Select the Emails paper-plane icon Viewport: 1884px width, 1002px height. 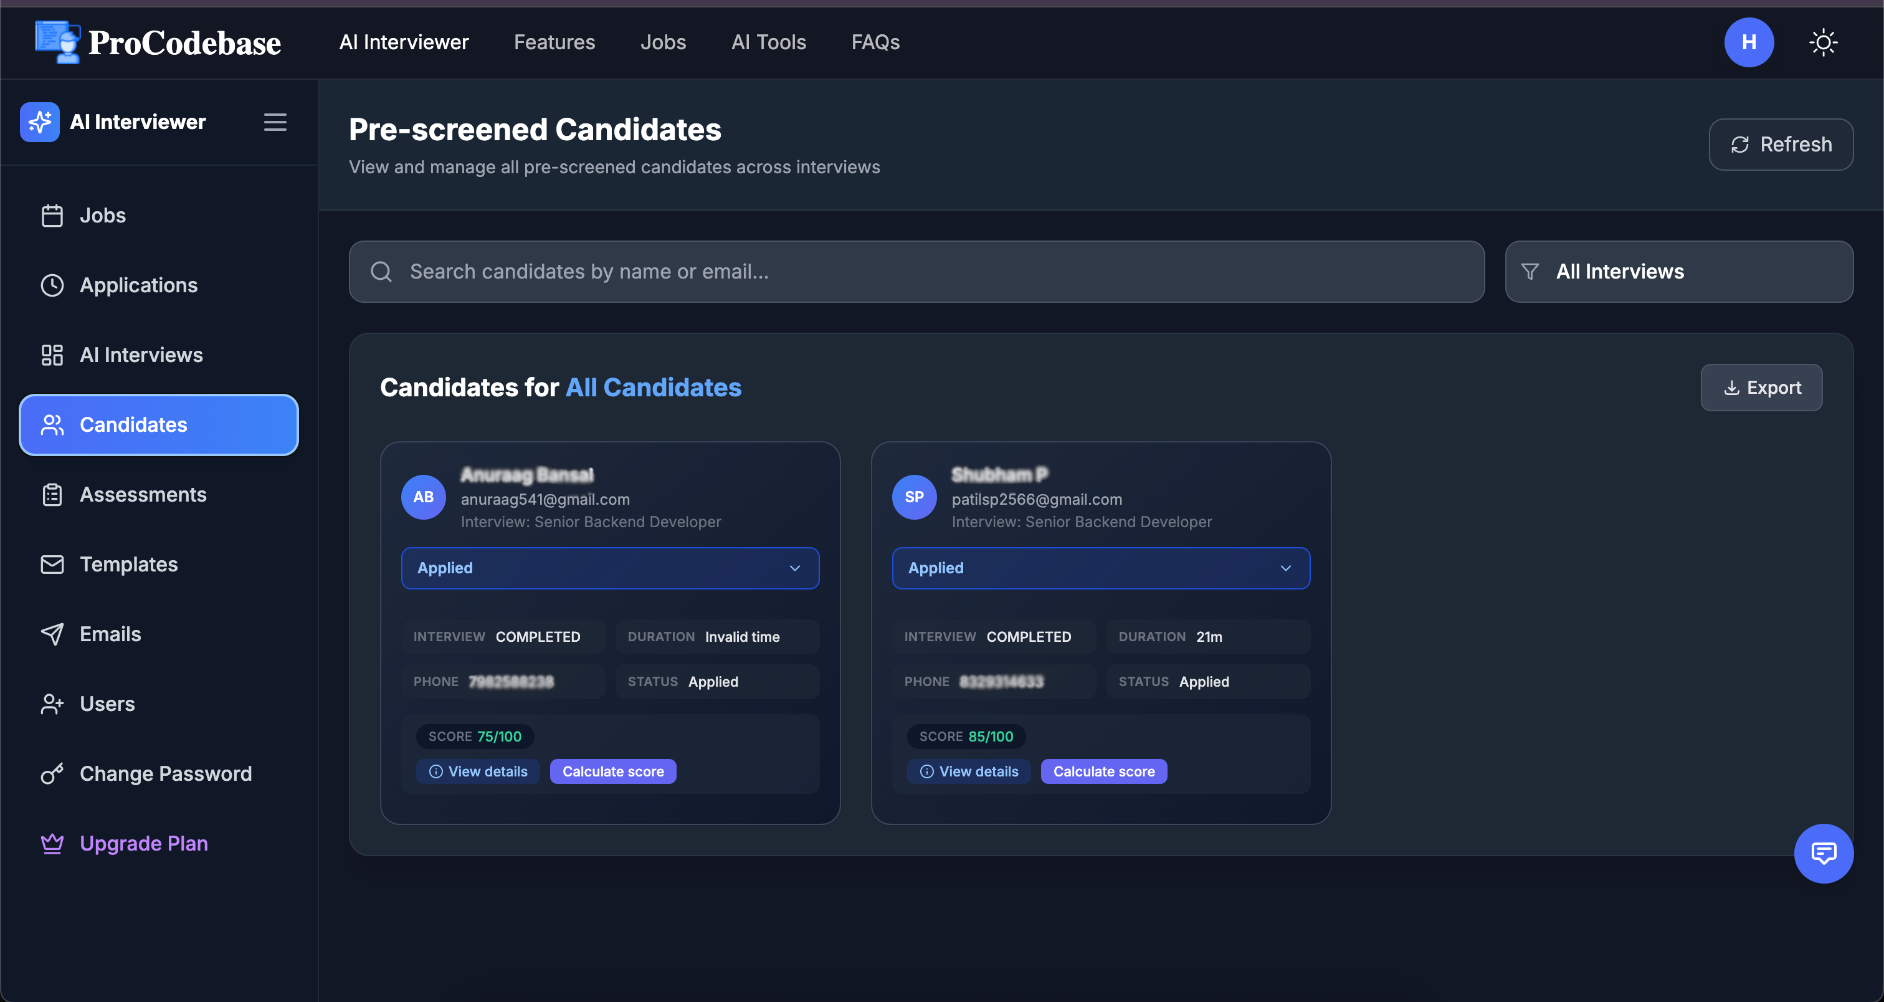[x=51, y=633]
